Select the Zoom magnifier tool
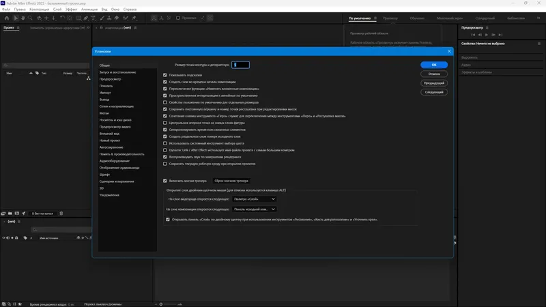 30,18
